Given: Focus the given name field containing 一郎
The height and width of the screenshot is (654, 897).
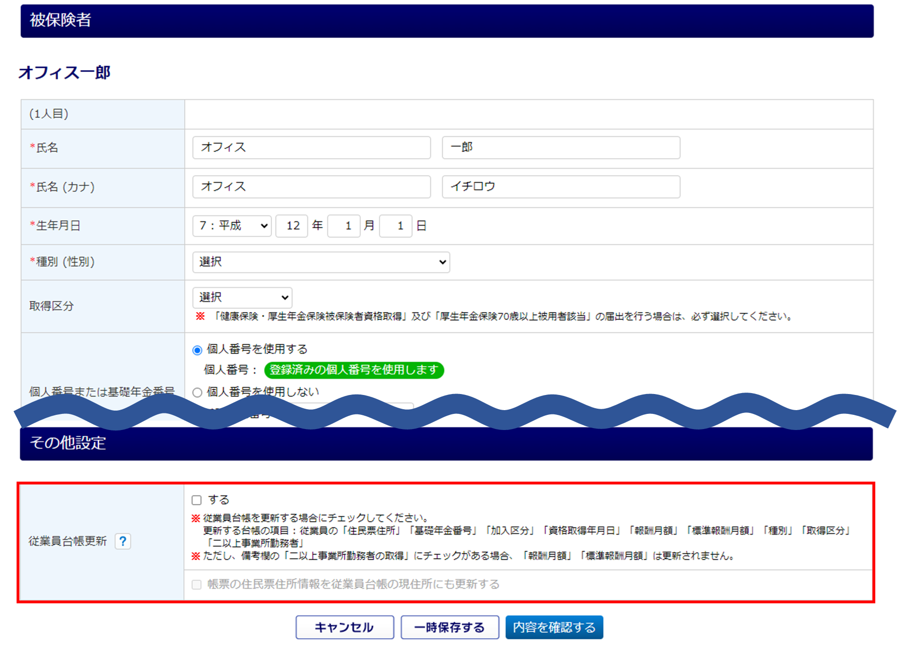Looking at the screenshot, I should (561, 147).
